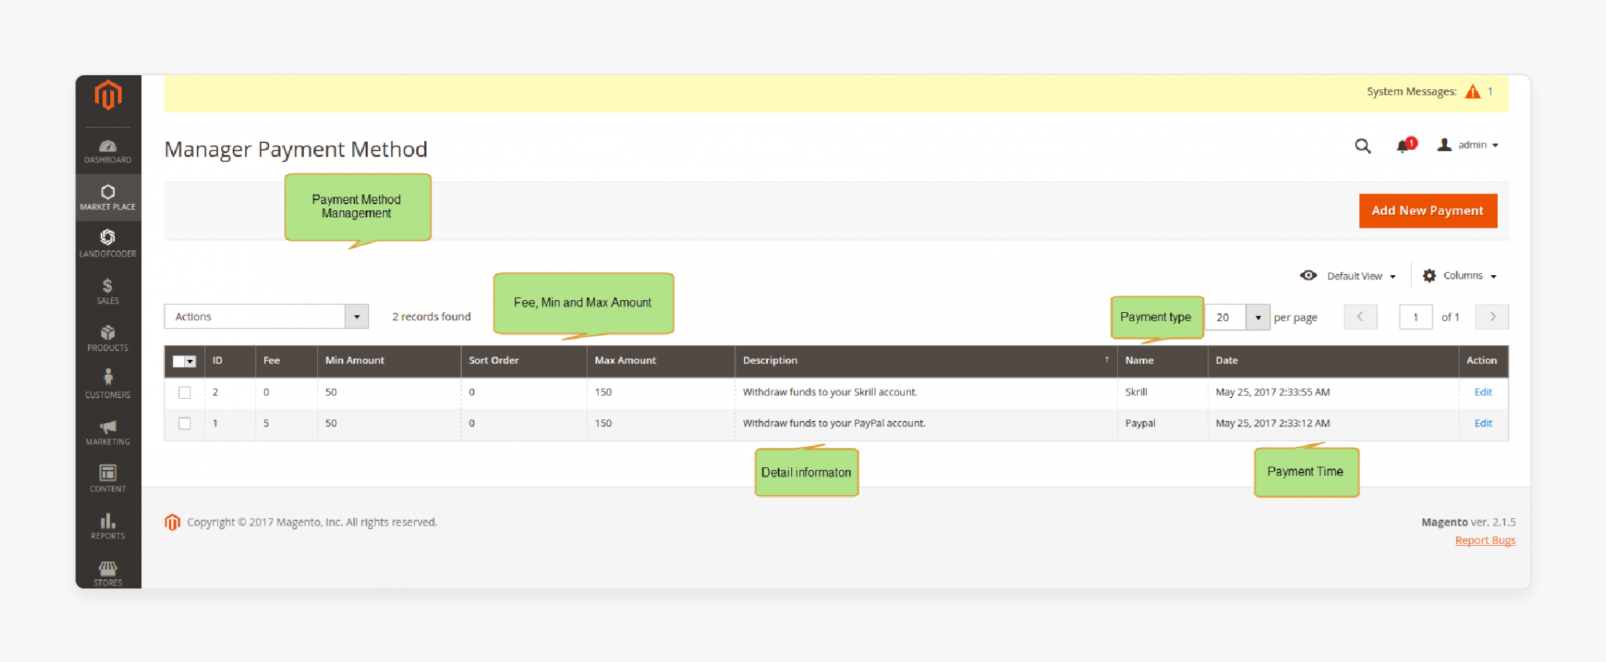The width and height of the screenshot is (1606, 662).
Task: Click the Magento logo in the sidebar
Action: coord(108,95)
